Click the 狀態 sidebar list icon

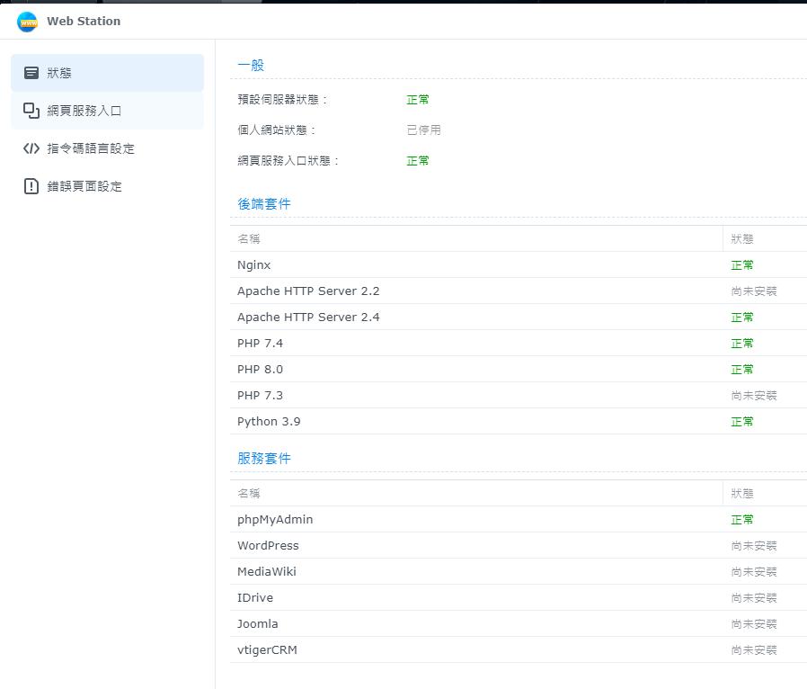pyautogui.click(x=31, y=73)
